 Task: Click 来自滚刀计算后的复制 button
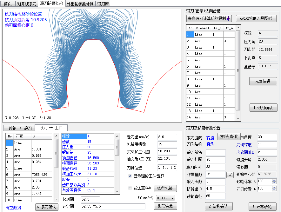(209, 18)
